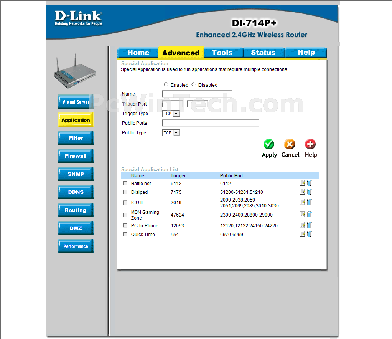Open the Trigger Type dropdown
This screenshot has height=339, width=392.
coord(171,114)
